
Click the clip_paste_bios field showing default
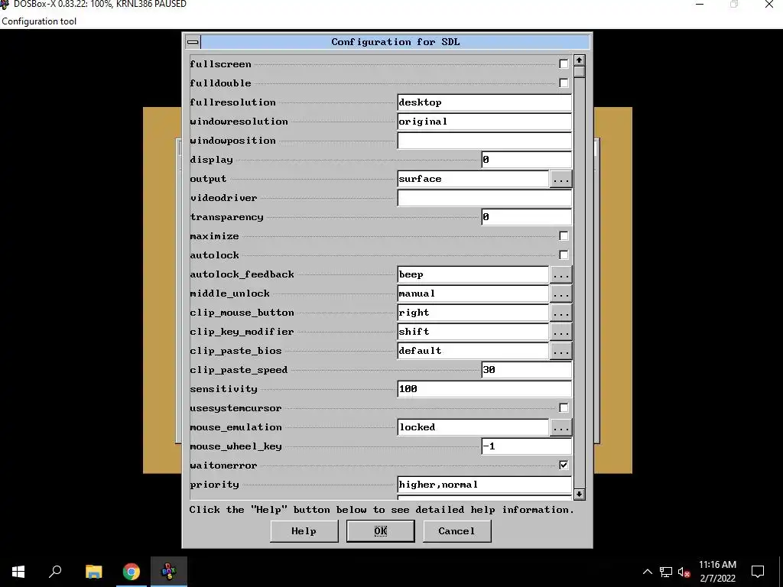pos(473,350)
